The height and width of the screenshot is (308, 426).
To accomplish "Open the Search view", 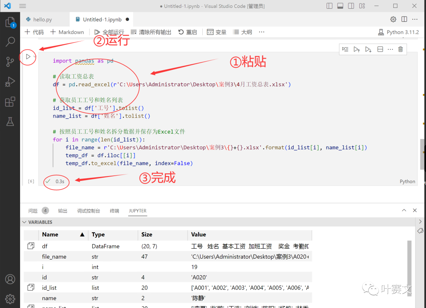I will (x=10, y=41).
